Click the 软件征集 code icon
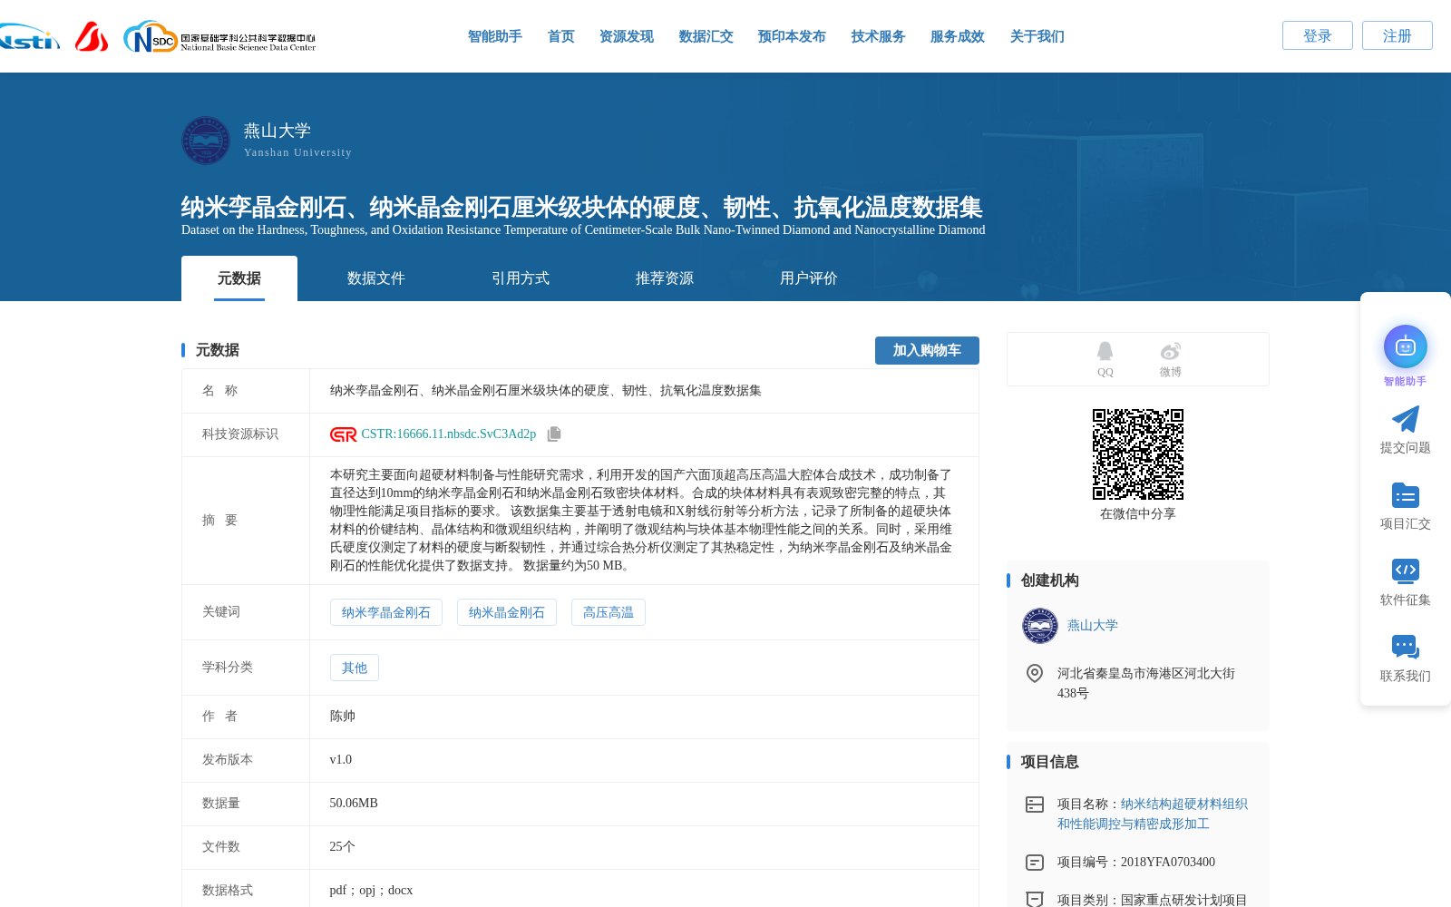 click(1405, 571)
